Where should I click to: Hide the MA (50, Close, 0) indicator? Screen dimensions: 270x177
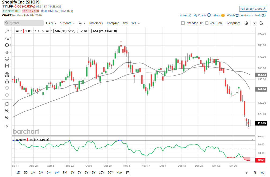click(47, 31)
